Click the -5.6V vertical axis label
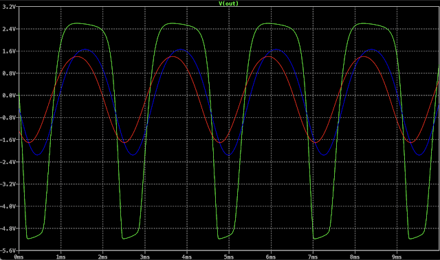 tap(8, 250)
